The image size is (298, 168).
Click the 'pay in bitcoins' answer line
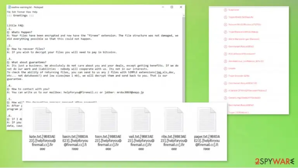tap(62, 52)
